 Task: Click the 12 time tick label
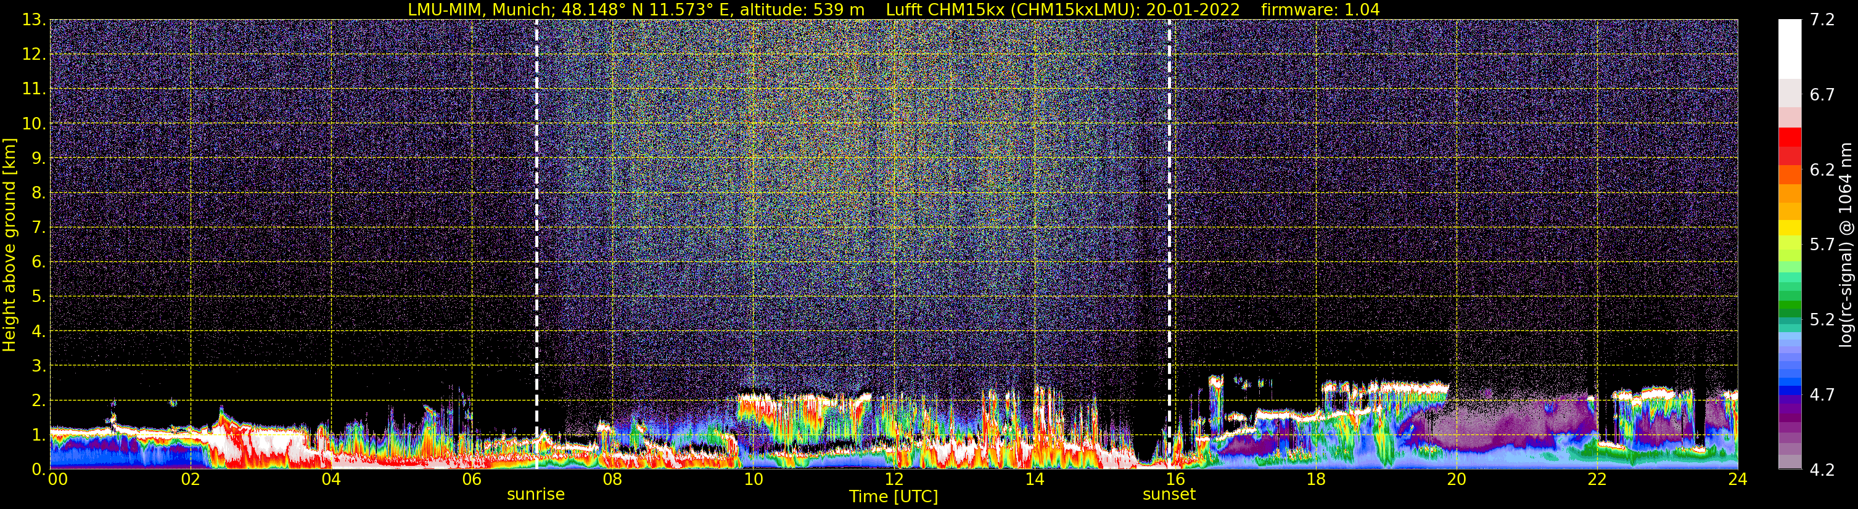894,479
